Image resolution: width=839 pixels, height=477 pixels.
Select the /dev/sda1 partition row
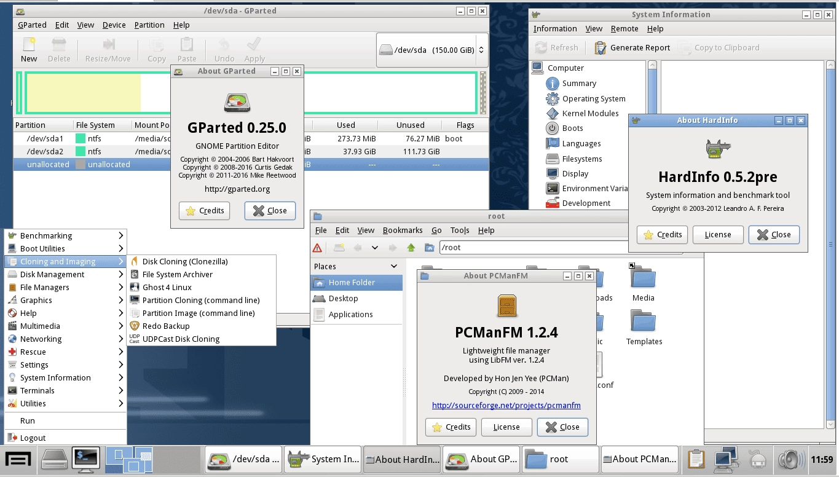coord(251,138)
